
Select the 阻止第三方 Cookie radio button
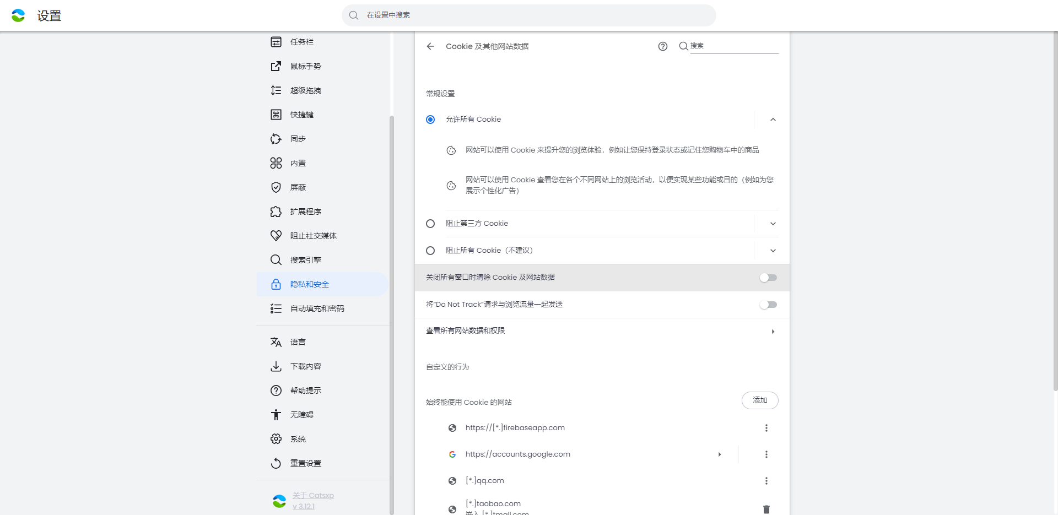(x=430, y=224)
